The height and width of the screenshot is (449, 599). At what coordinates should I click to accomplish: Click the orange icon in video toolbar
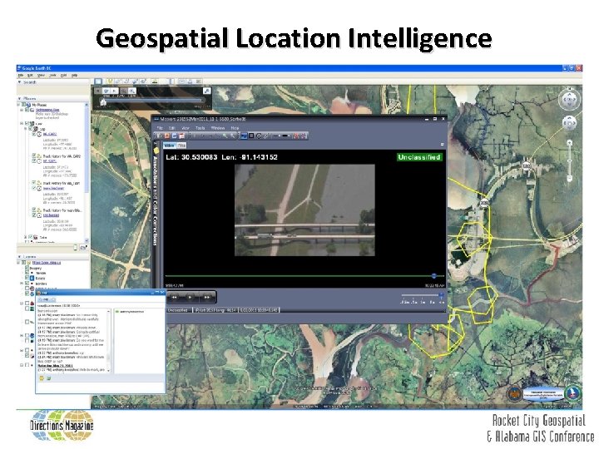[x=167, y=136]
